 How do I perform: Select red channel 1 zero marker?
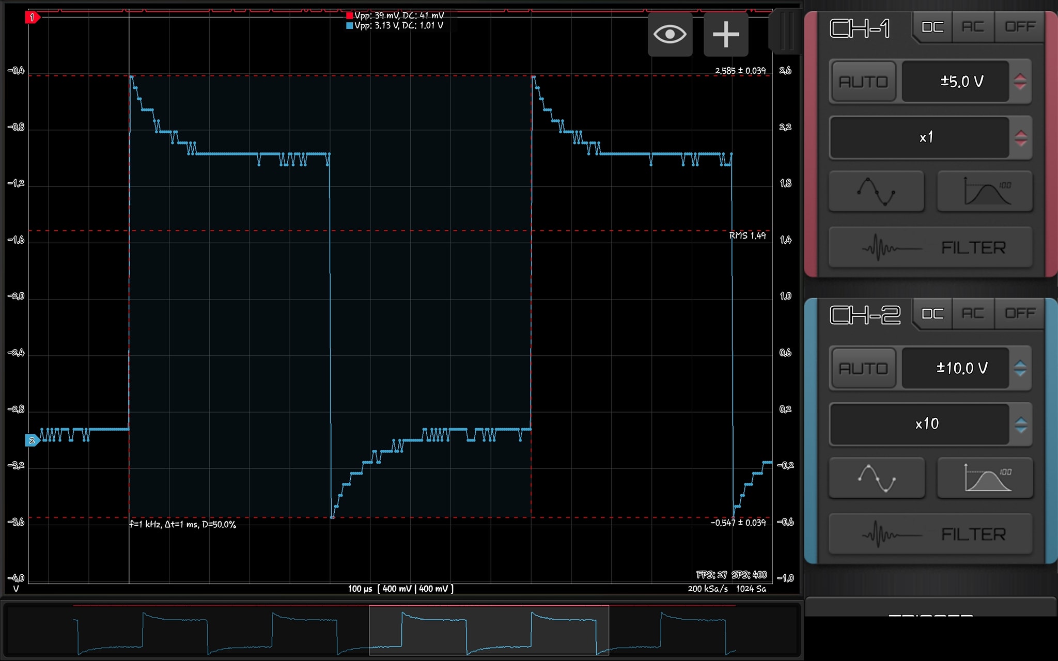[x=33, y=18]
